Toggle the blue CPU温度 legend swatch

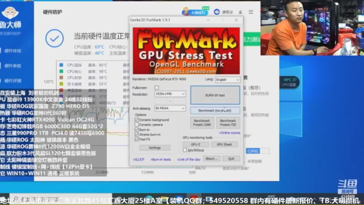point(61,65)
